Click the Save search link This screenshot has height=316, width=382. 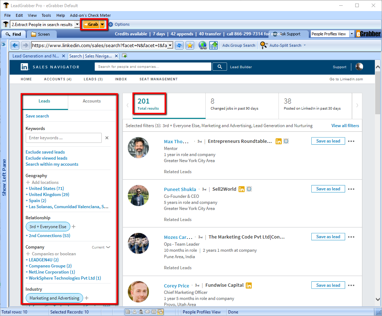tap(37, 116)
